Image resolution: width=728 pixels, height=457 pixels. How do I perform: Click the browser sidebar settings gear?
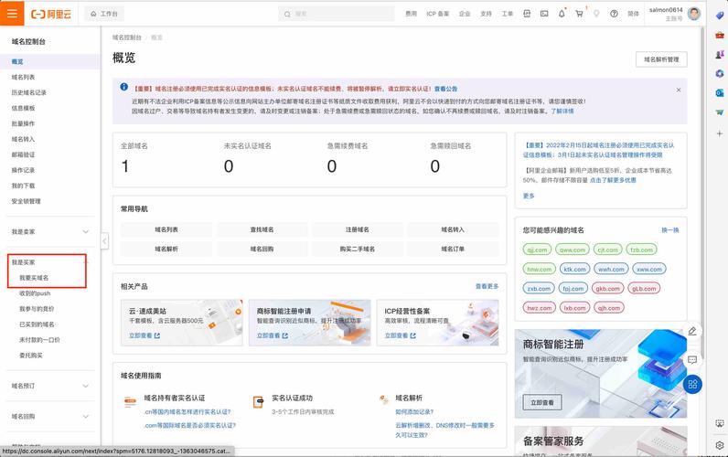click(719, 445)
